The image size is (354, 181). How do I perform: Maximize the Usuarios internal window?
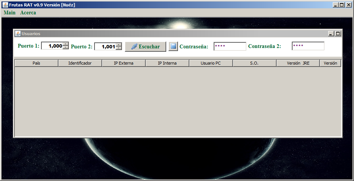click(338, 34)
